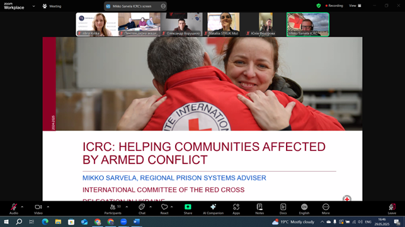Open the Notes tool
The height and width of the screenshot is (227, 405).
[260, 209]
